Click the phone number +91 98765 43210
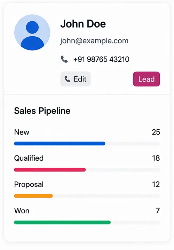The height and width of the screenshot is (250, 174). click(x=101, y=59)
